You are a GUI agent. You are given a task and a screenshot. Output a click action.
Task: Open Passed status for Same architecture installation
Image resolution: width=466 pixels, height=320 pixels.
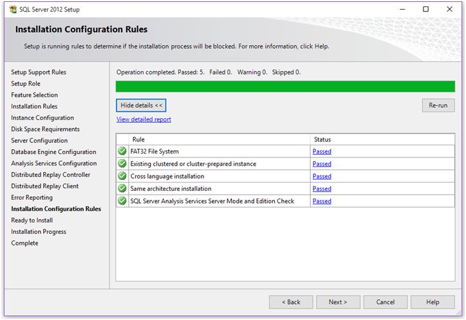point(322,189)
